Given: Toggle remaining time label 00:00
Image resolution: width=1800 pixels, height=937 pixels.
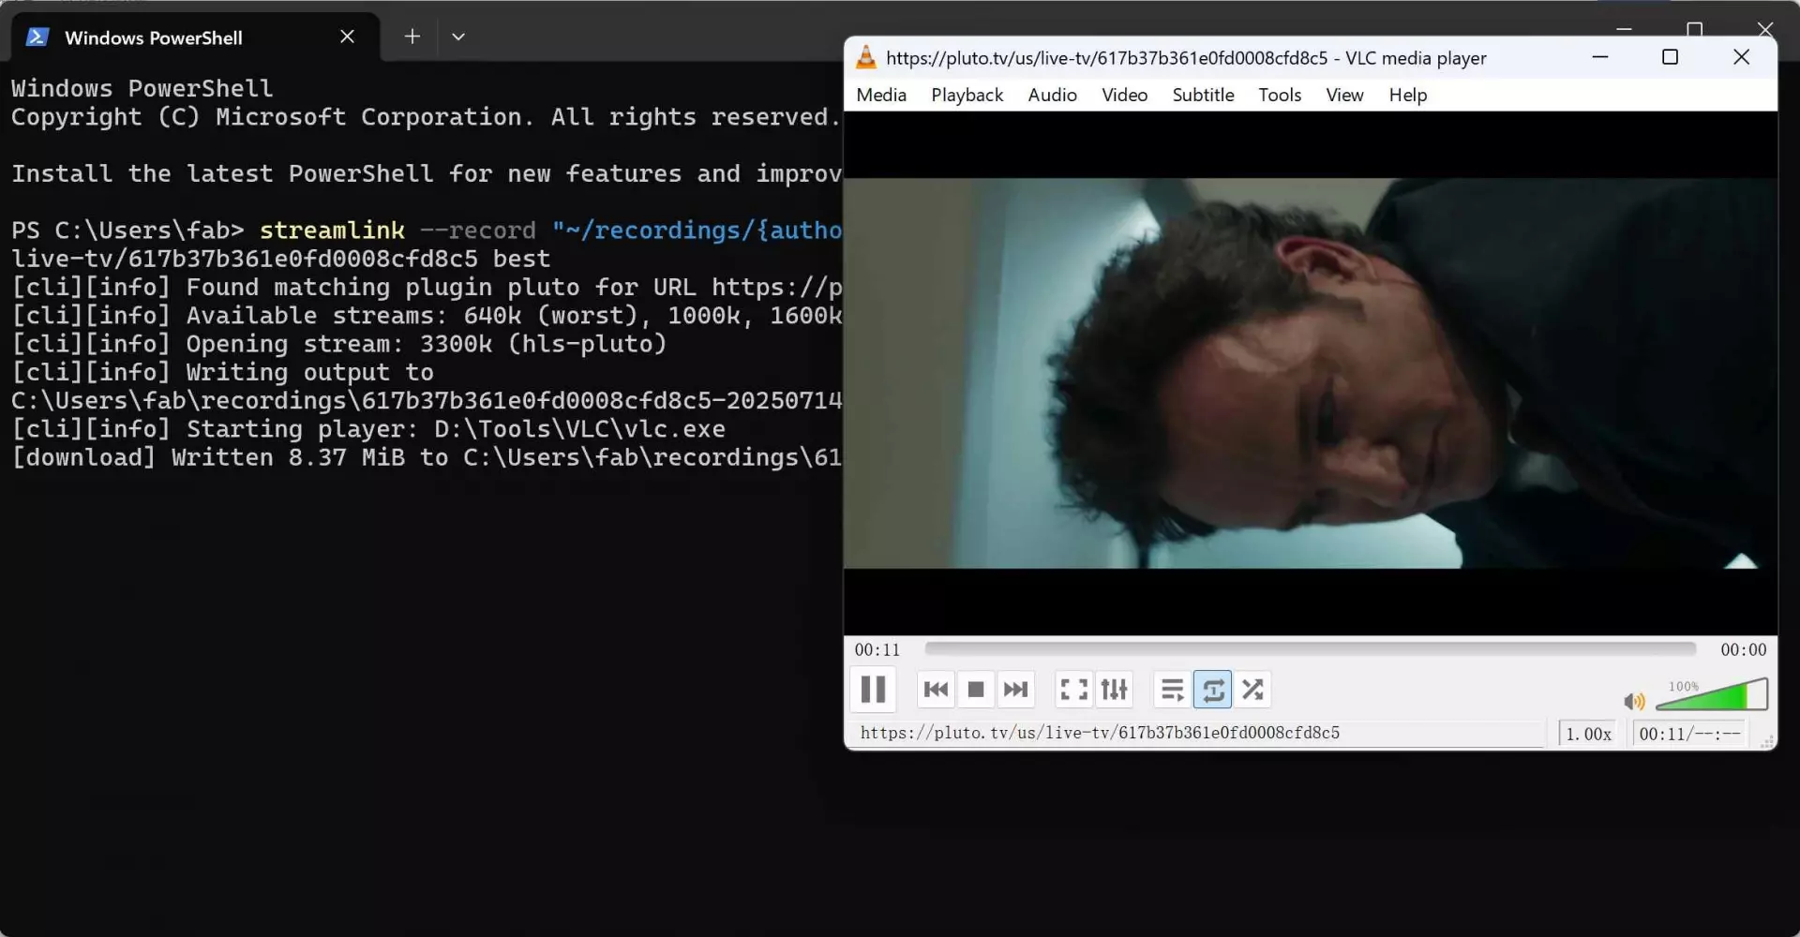Looking at the screenshot, I should pyautogui.click(x=1743, y=649).
